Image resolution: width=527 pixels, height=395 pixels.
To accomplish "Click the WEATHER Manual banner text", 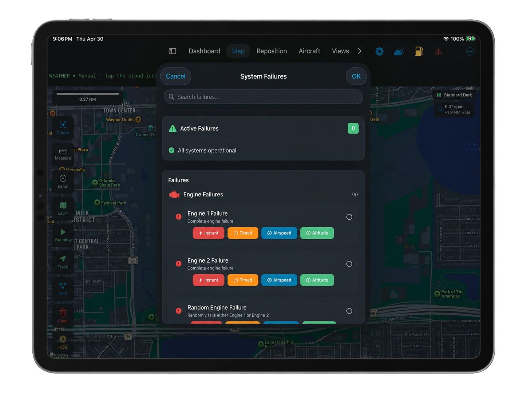I will tap(103, 76).
